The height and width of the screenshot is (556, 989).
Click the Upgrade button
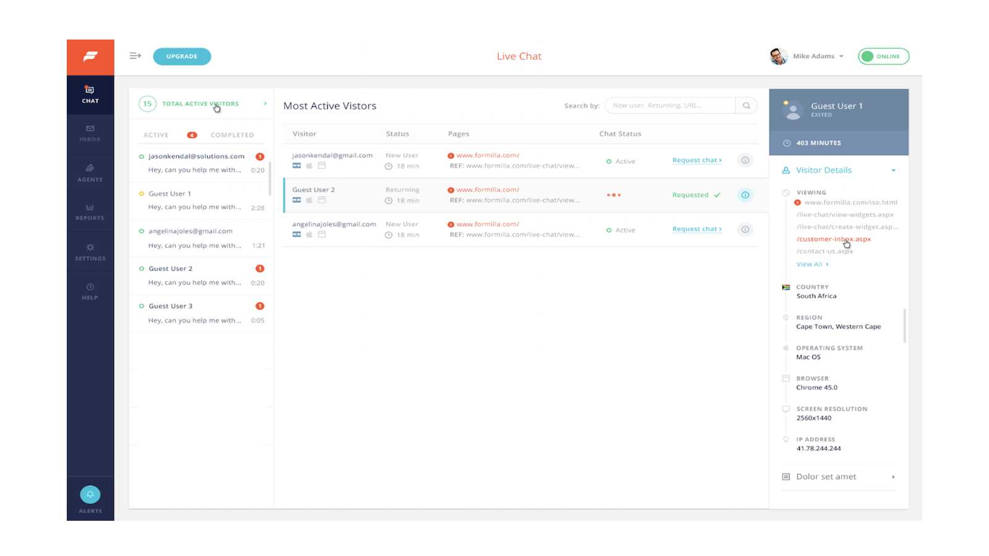pyautogui.click(x=182, y=56)
